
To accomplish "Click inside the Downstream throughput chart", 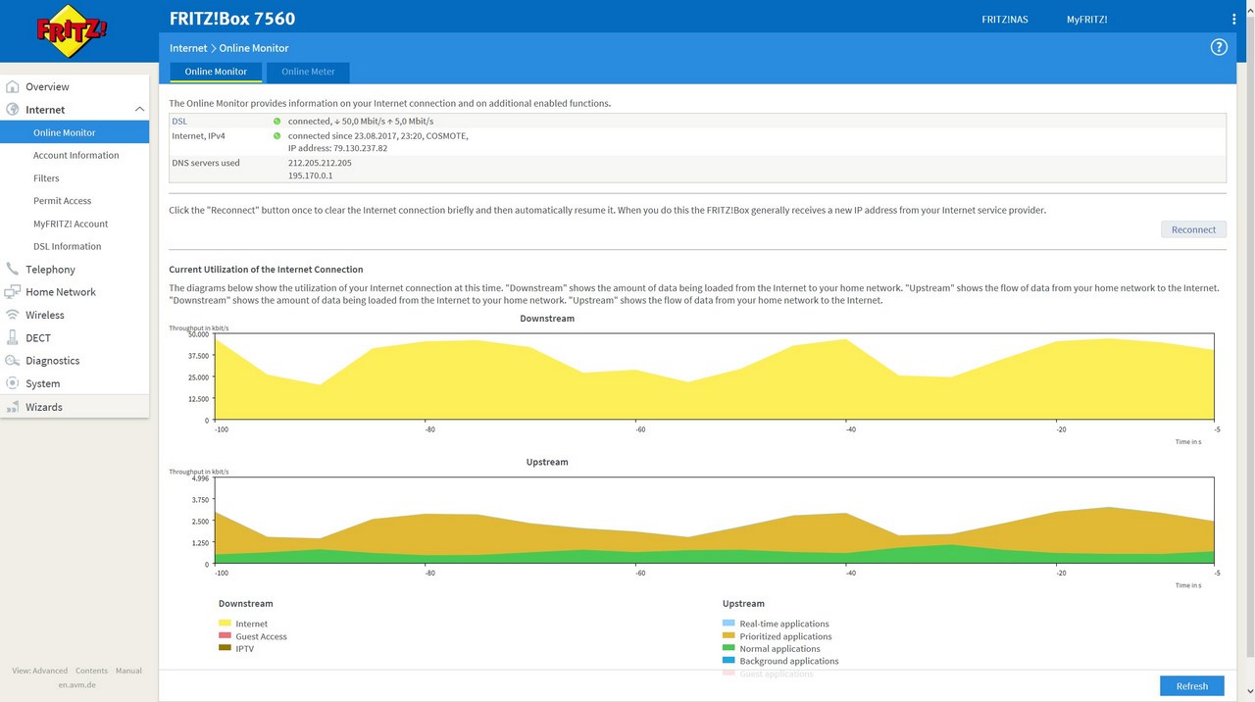I will pyautogui.click(x=716, y=377).
